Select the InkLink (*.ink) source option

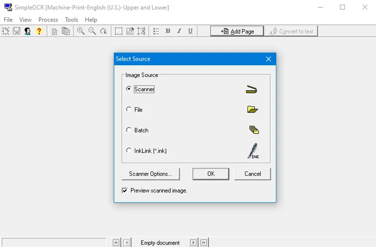pos(129,151)
